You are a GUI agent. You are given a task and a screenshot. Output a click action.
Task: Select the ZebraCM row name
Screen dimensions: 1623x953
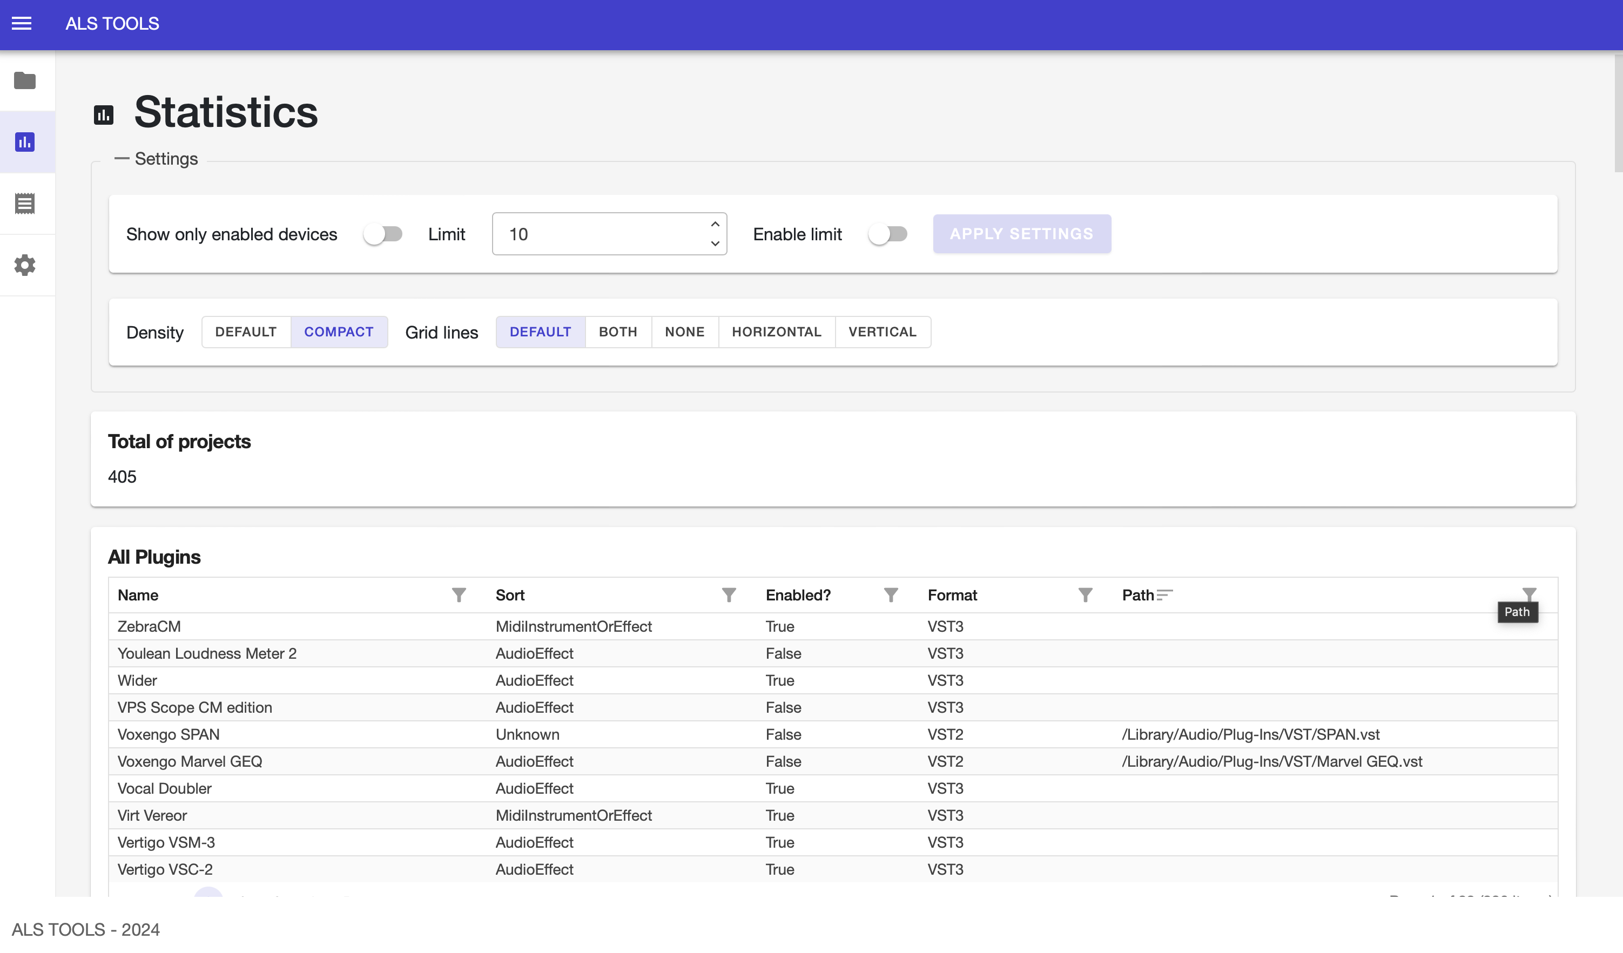tap(149, 626)
